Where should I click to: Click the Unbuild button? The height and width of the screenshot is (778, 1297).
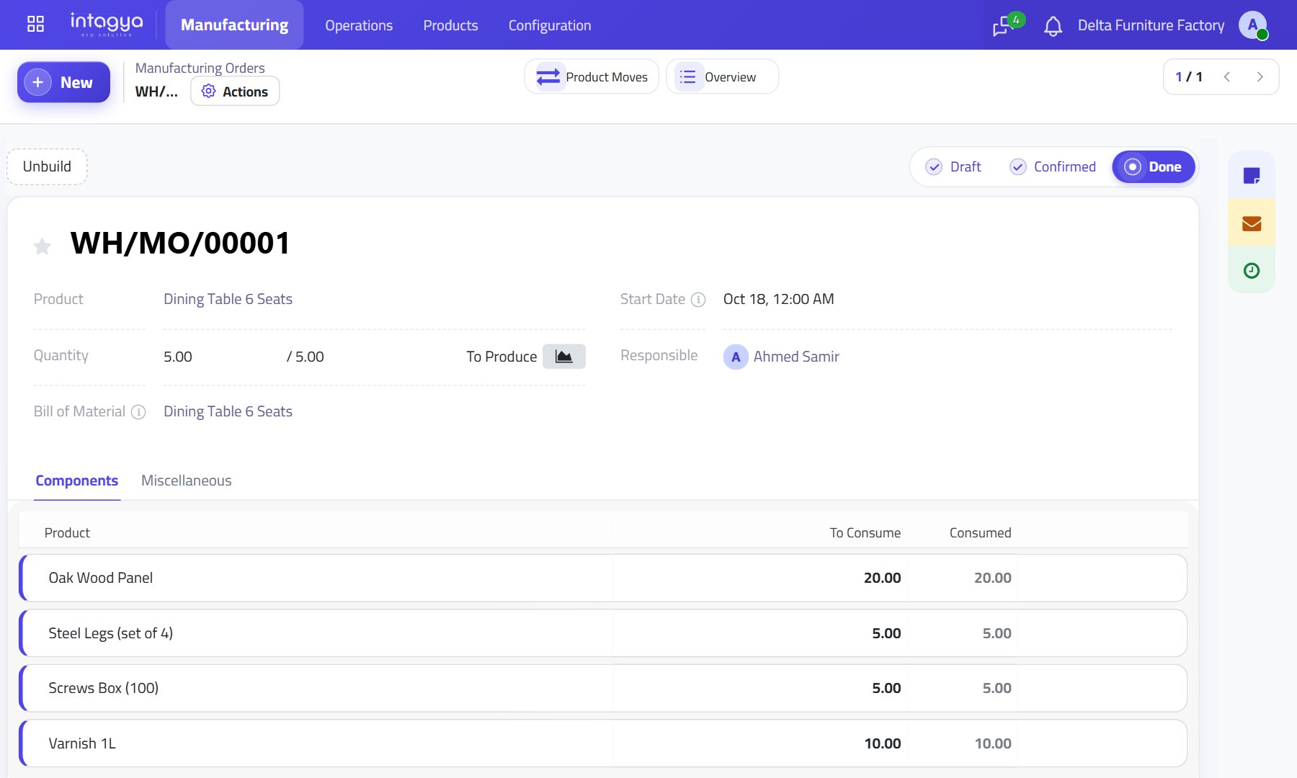tap(47, 166)
